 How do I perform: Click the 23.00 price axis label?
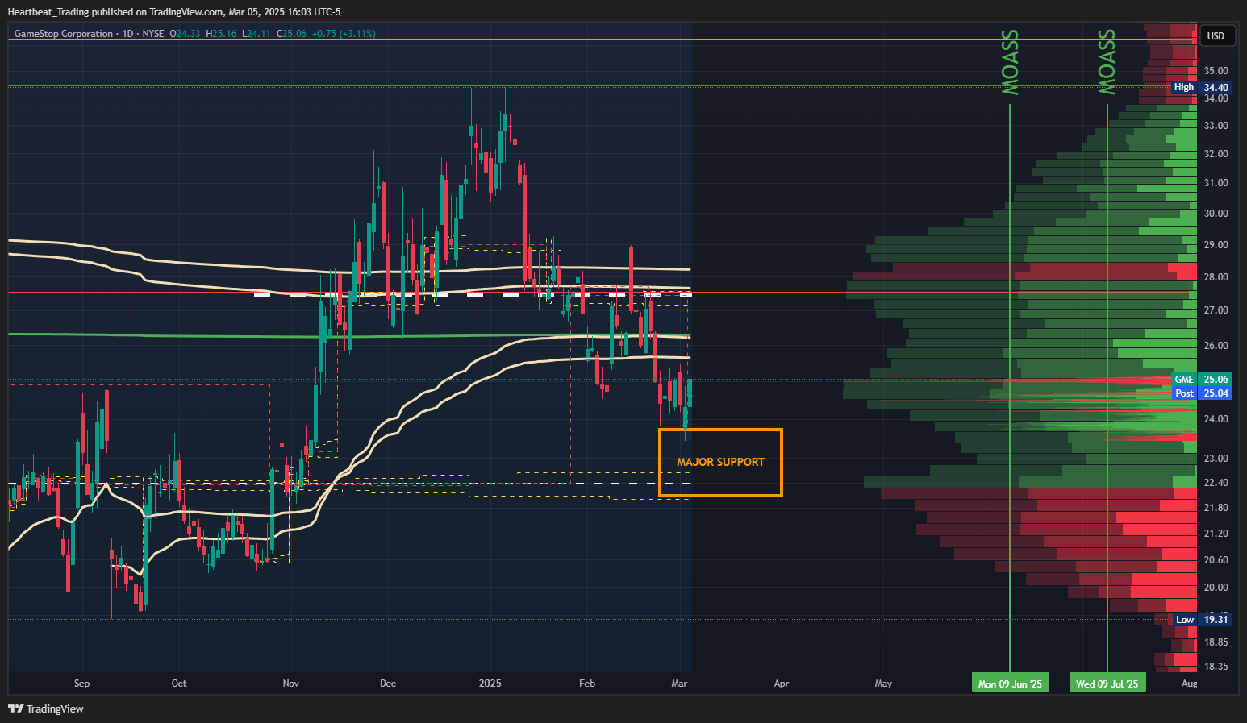coord(1216,459)
